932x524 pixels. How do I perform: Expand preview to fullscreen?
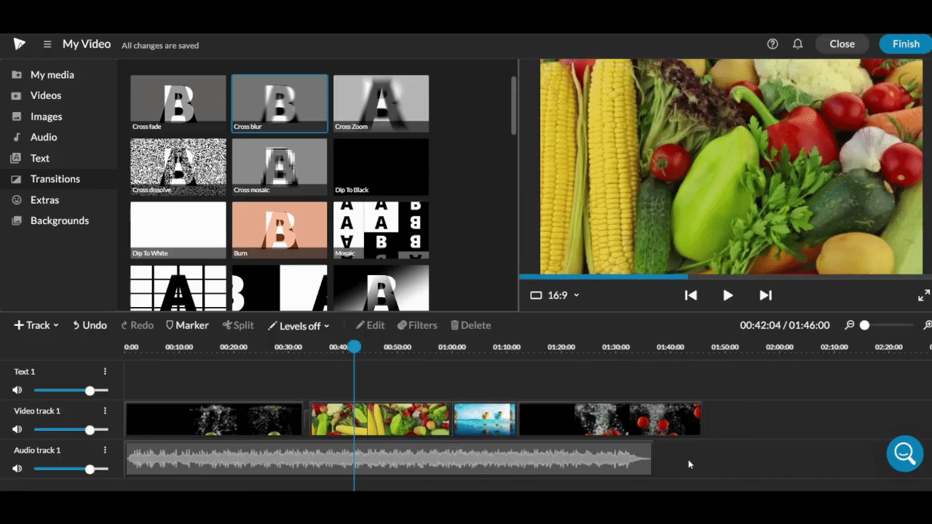coord(923,295)
